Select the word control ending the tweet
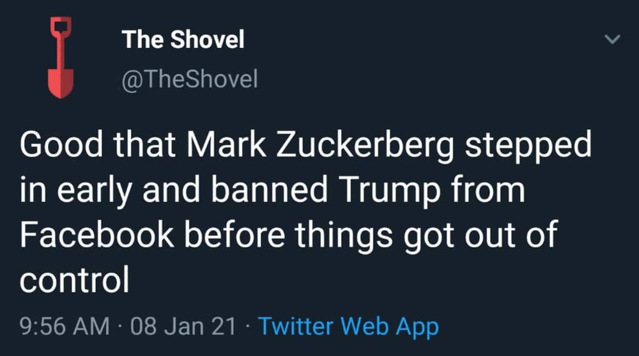The width and height of the screenshot is (639, 356). pyautogui.click(x=75, y=279)
